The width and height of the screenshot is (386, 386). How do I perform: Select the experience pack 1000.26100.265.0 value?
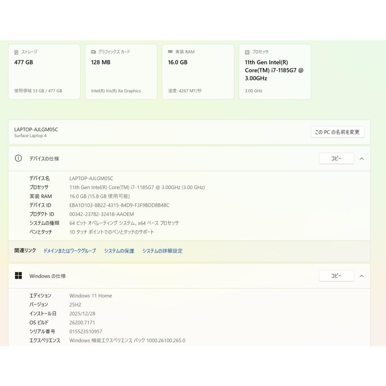point(127,341)
